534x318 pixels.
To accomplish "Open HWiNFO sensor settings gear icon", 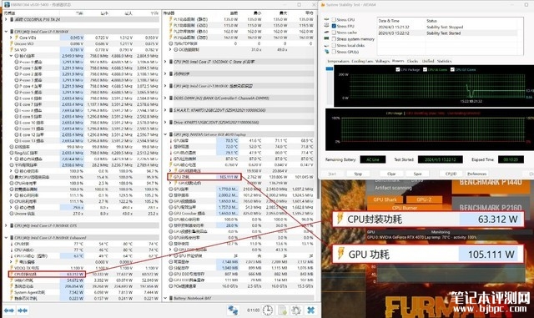I will point(296,310).
